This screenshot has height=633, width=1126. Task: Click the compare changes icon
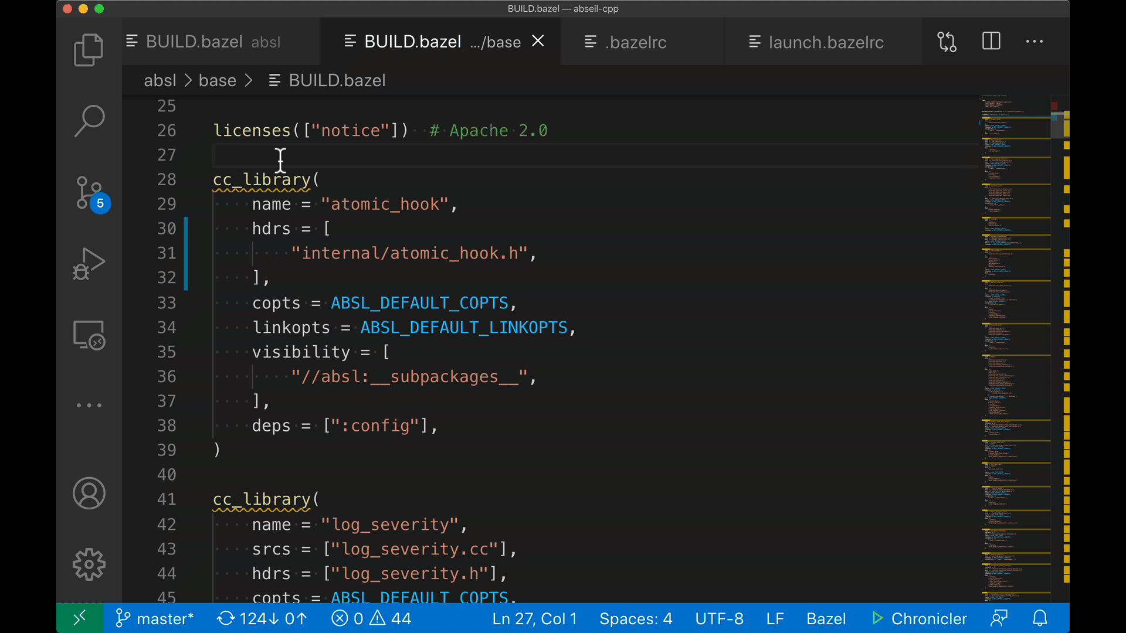[x=947, y=42]
